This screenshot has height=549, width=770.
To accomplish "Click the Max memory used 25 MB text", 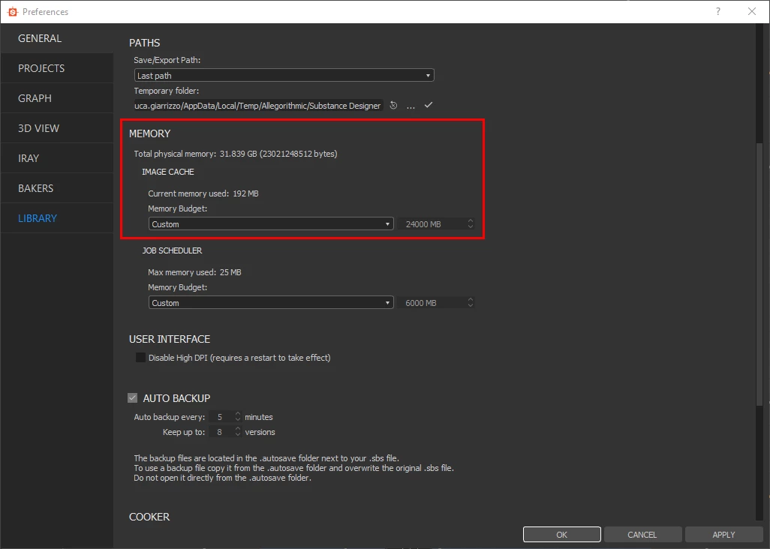I will pos(194,271).
